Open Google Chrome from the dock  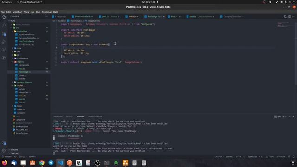(x=42, y=163)
